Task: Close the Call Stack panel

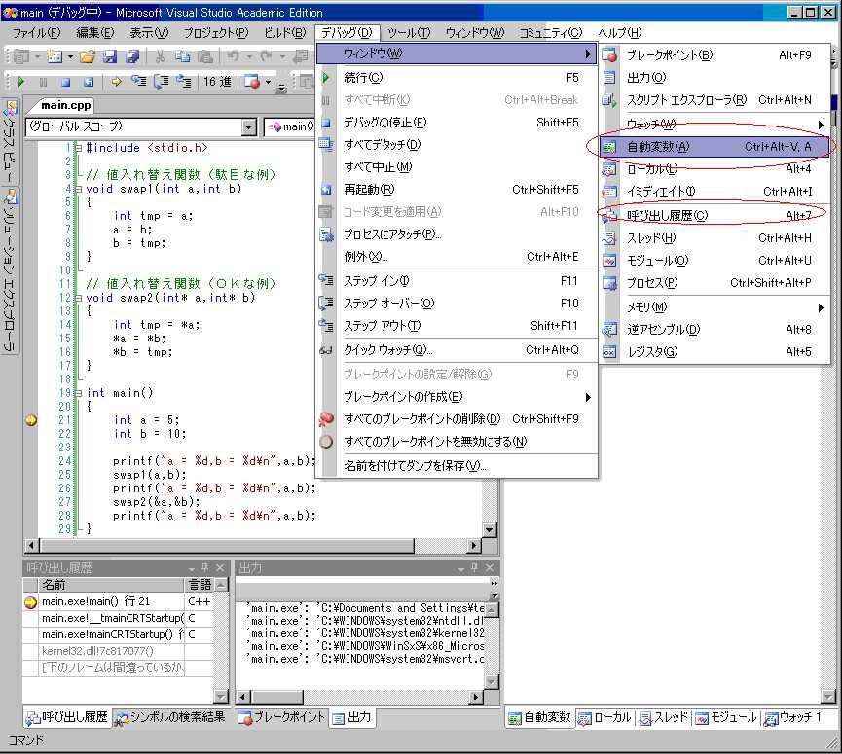Action: (220, 568)
